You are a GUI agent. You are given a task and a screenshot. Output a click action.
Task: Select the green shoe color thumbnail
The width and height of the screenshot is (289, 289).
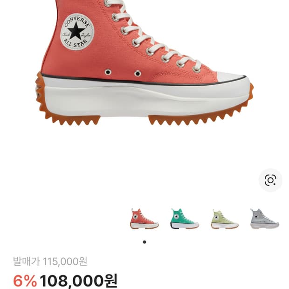pos(185,219)
